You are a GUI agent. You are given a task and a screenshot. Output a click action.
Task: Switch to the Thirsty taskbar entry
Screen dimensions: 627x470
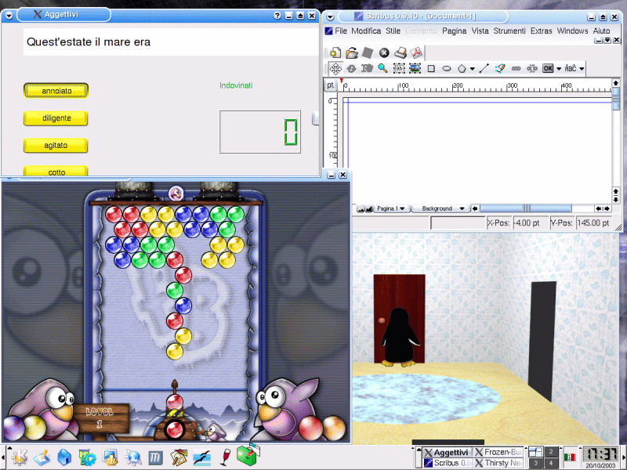(x=498, y=463)
